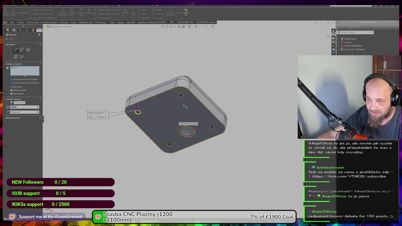Image resolution: width=402 pixels, height=226 pixels.
Task: Collapse the Parametry zkosení section
Action: click(40, 99)
